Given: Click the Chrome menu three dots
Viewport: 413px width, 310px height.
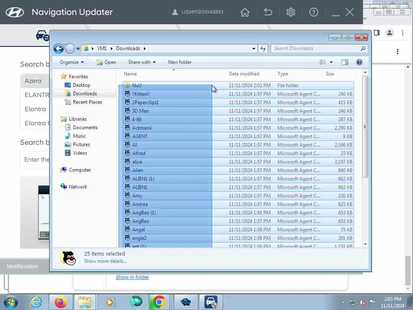Looking at the screenshot, I should [403, 33].
